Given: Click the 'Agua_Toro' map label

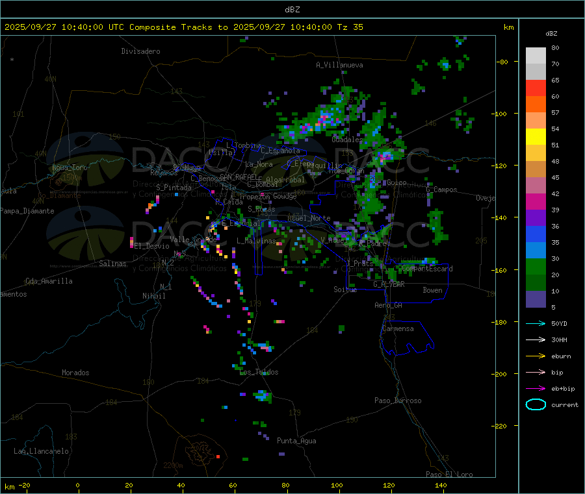Looking at the screenshot, I should 70,167.
